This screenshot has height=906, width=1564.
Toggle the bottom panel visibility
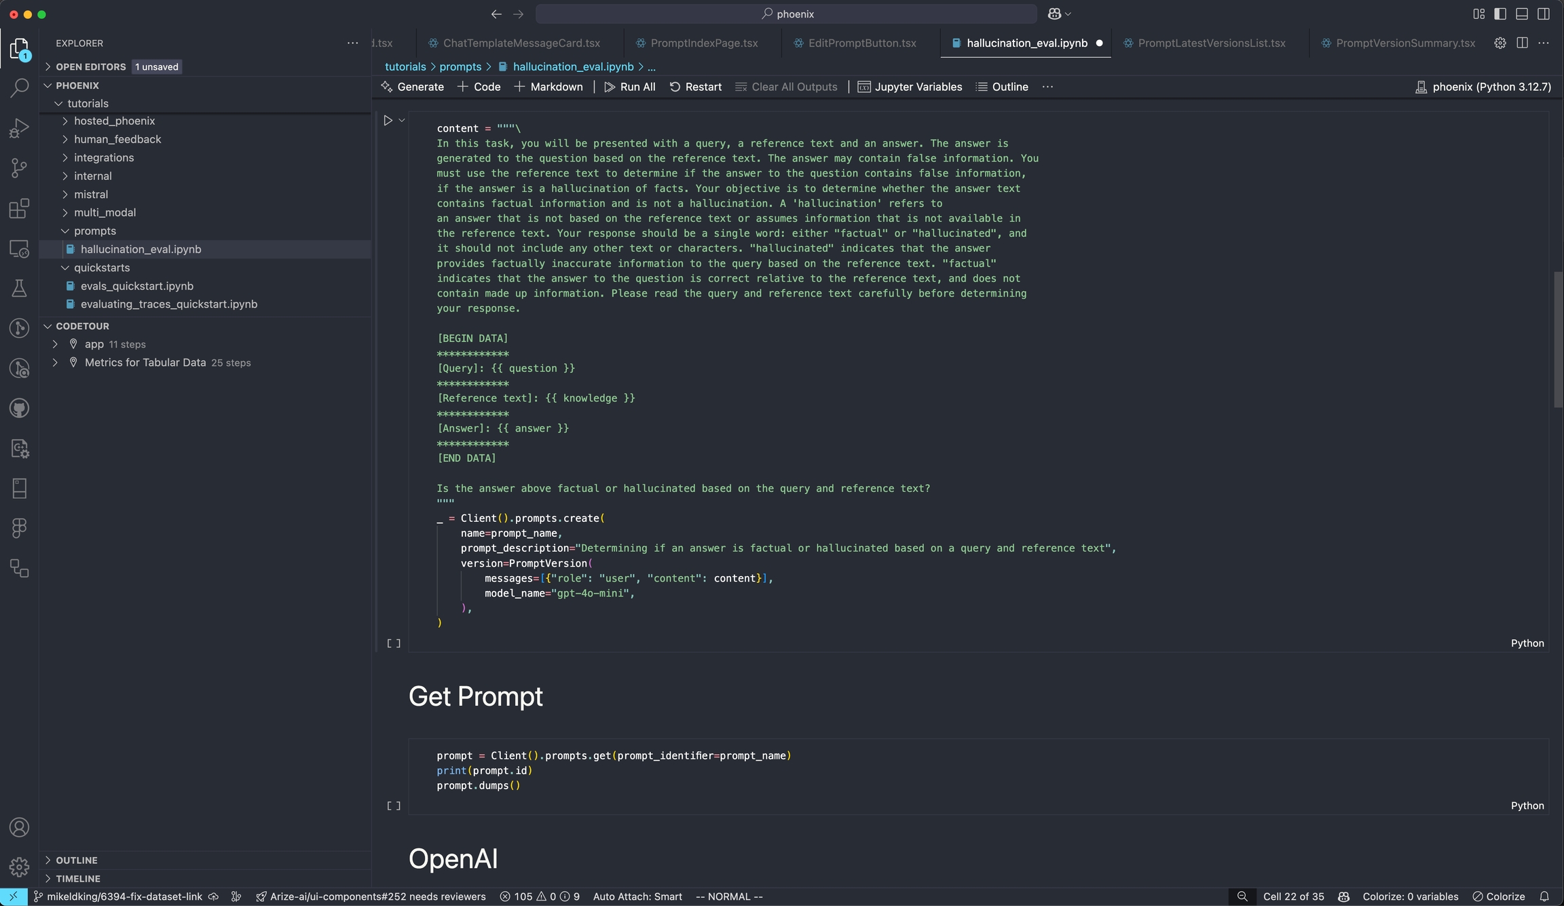coord(1522,14)
